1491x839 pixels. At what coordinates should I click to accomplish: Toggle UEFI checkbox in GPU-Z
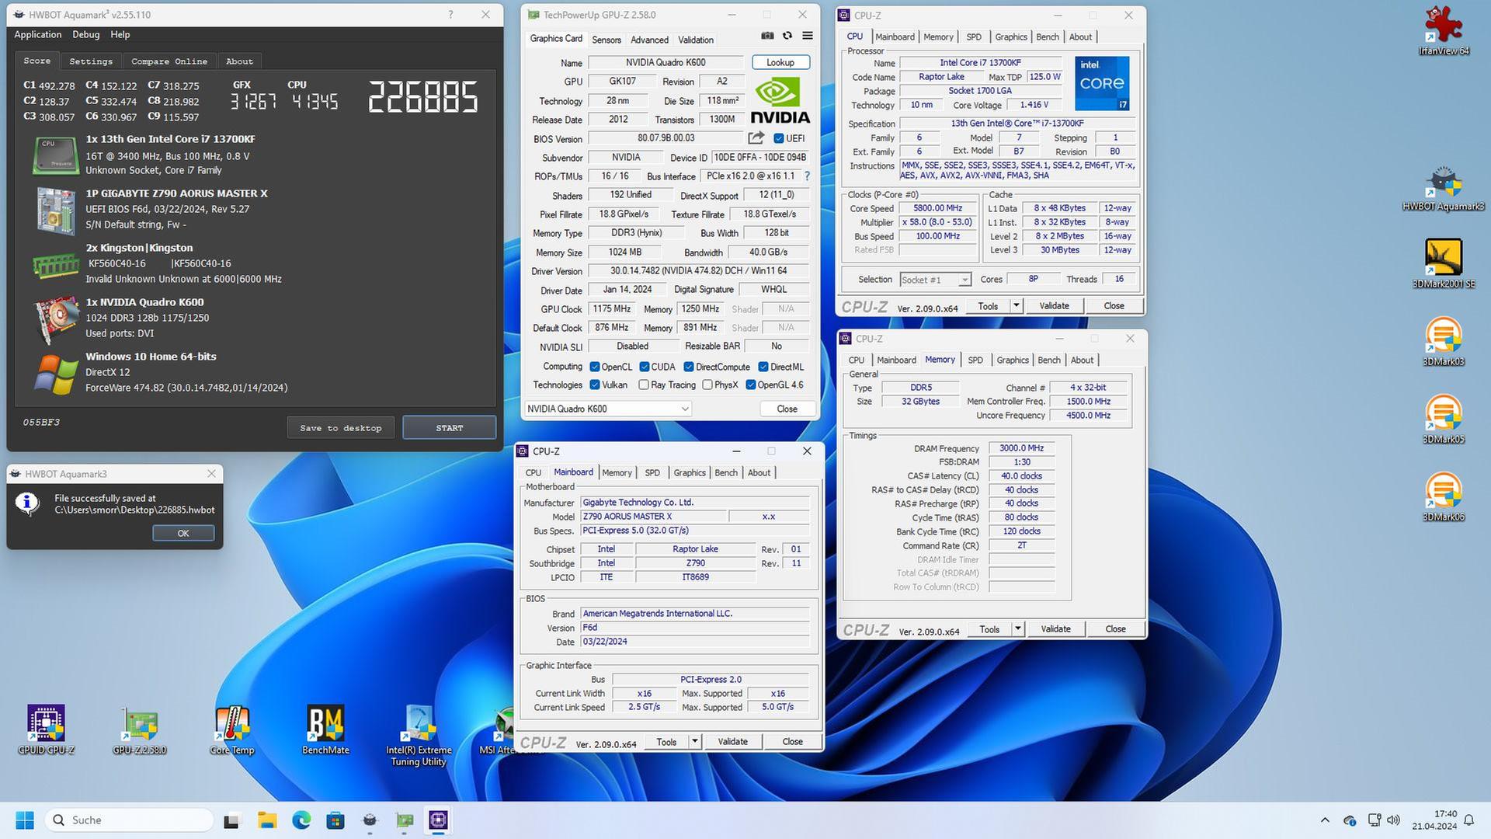[779, 138]
